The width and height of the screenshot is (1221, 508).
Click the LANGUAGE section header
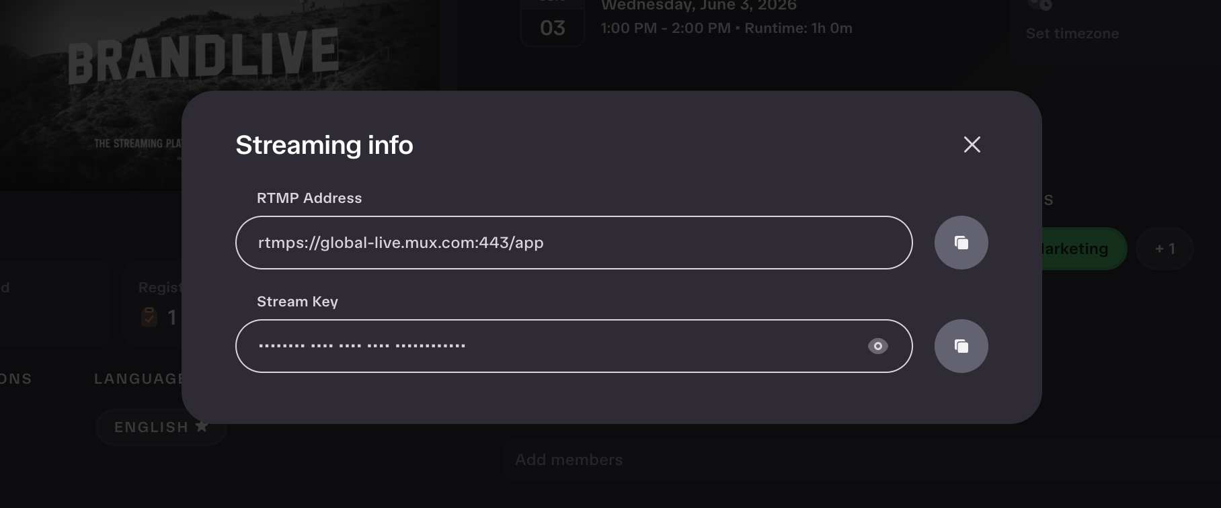140,378
